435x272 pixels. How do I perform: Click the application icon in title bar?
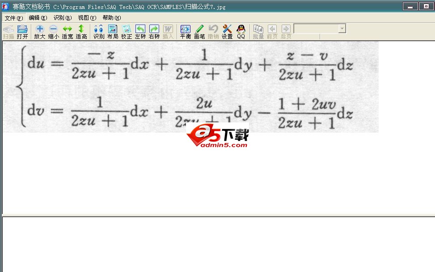(5, 6)
